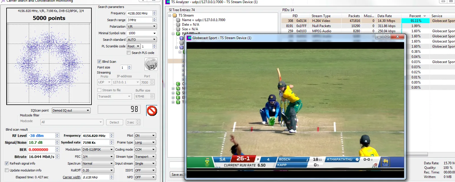The height and width of the screenshot is (182, 455).
Task: Click the TS Analyzer window title icon
Action: coord(168,2)
